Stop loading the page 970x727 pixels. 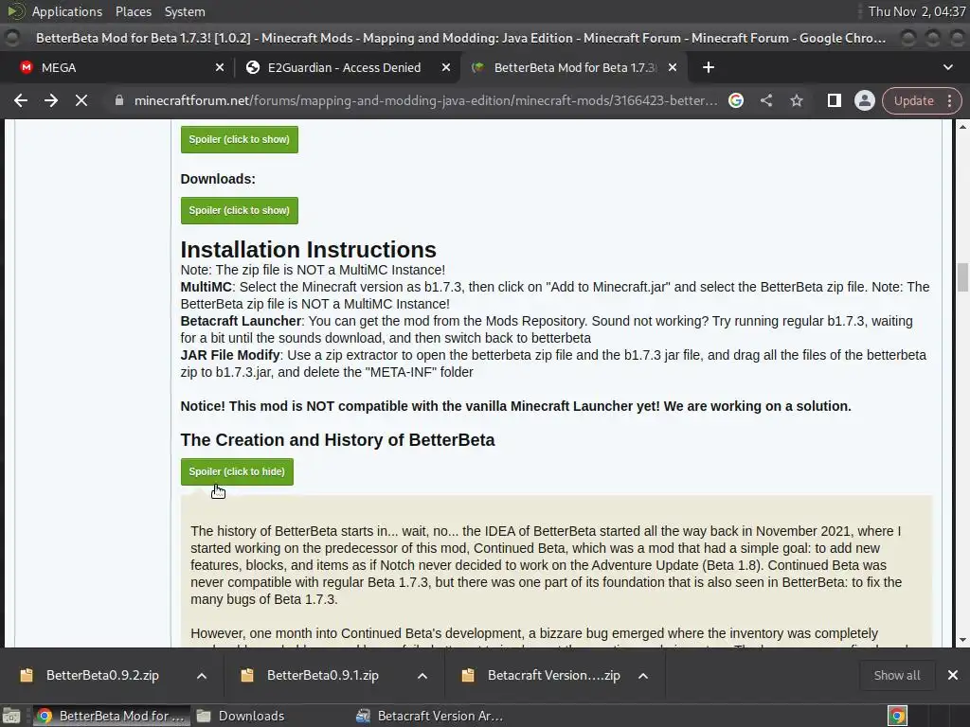(81, 100)
